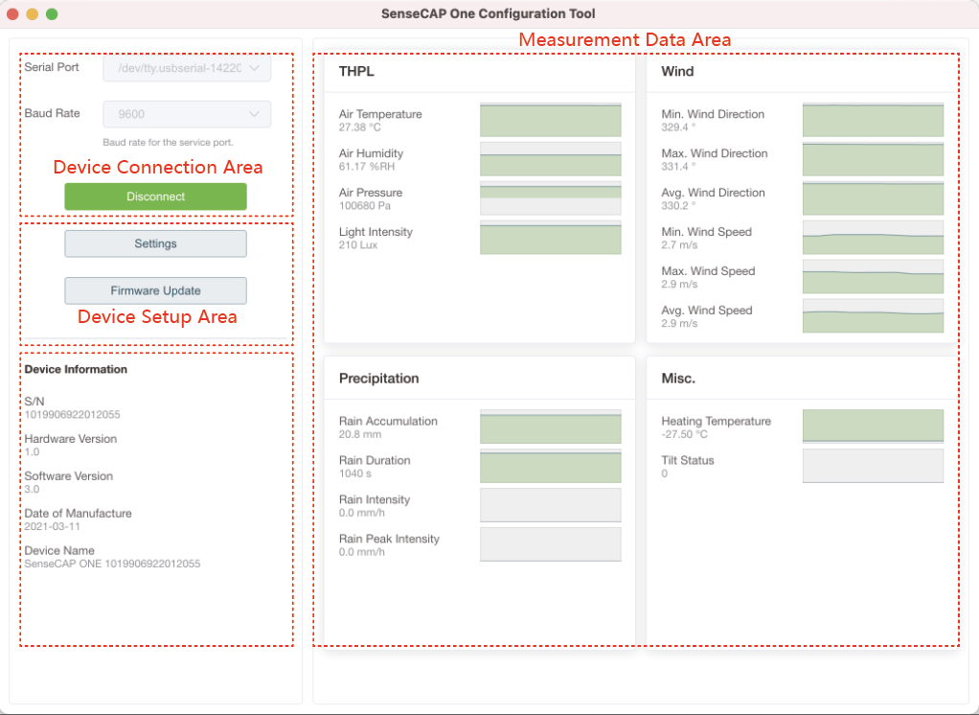This screenshot has width=979, height=715.
Task: Click the Max. Wind Speed chart
Action: [x=873, y=277]
